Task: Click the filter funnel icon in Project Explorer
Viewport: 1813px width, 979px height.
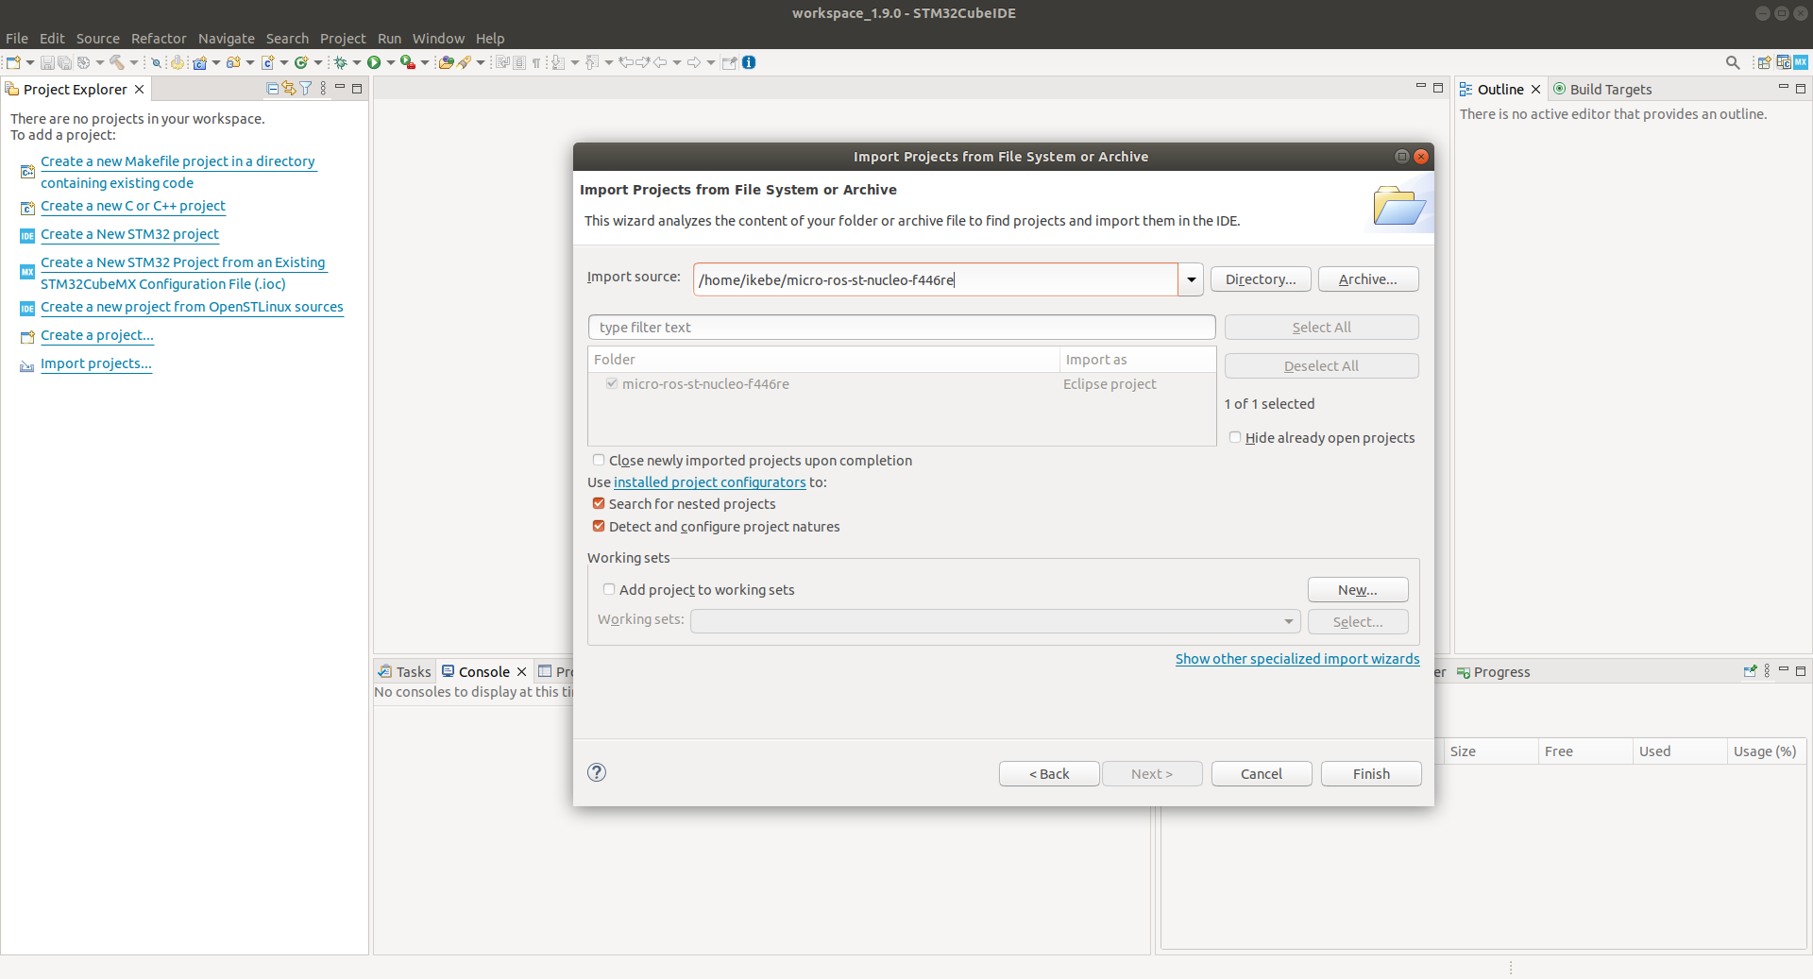Action: pos(306,89)
